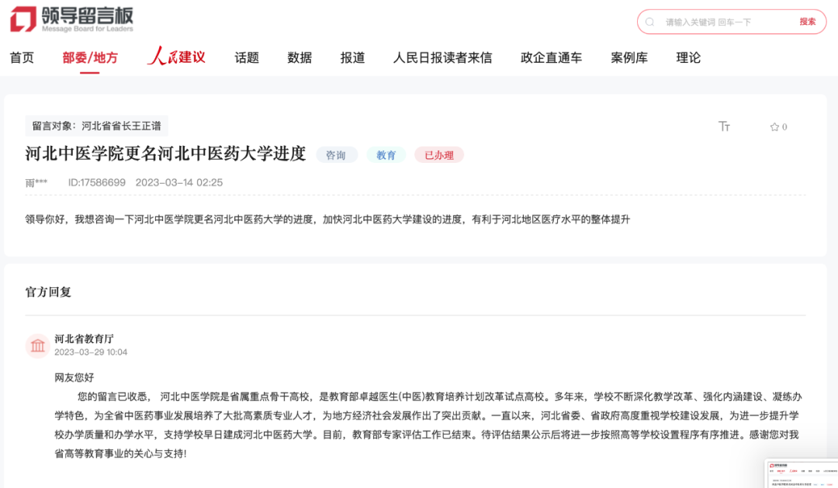Click the magnifier icon in the search bar
Image resolution: width=838 pixels, height=488 pixels.
point(649,22)
